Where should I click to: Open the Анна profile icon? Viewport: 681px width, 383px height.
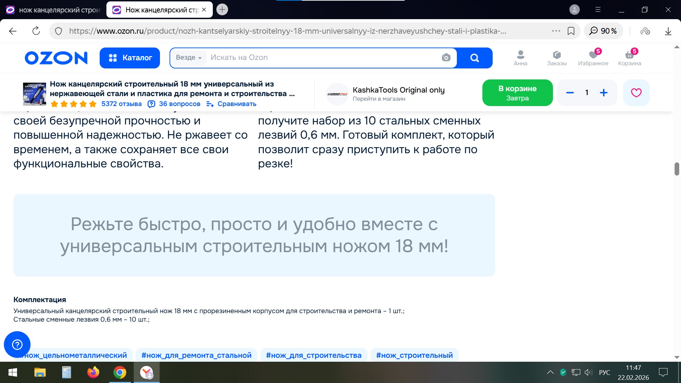520,58
